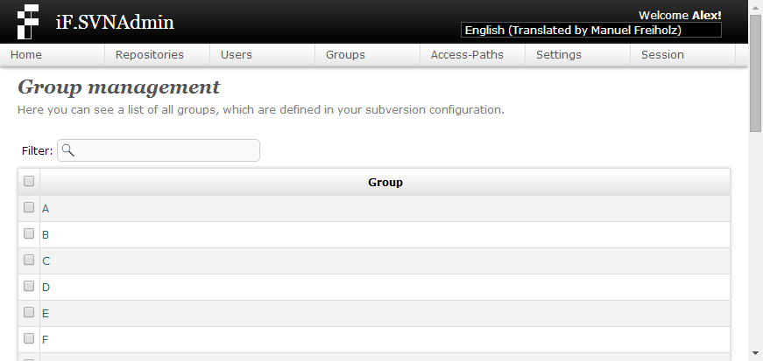Open group D link

tap(46, 288)
